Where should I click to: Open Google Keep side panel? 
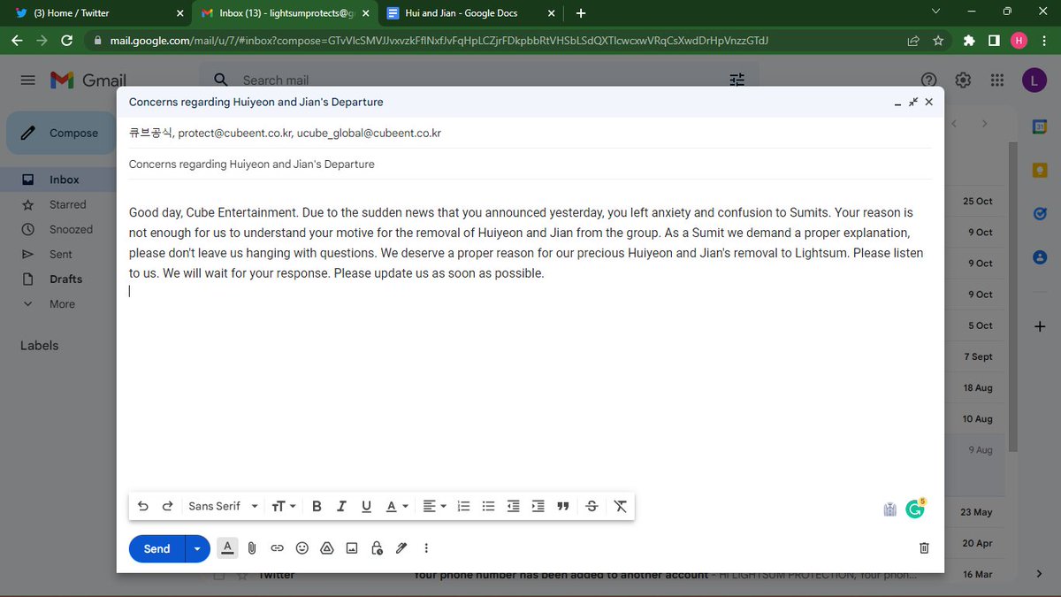[x=1040, y=170]
